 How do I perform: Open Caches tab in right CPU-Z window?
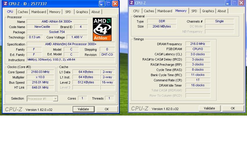149,11
